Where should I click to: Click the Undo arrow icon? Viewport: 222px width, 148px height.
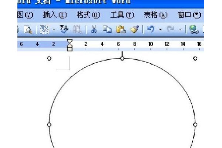(x=151, y=29)
